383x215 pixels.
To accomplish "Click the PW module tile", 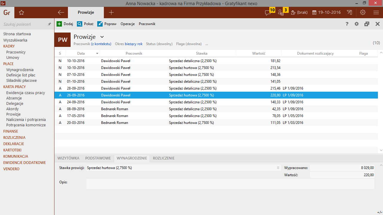I will (63, 40).
